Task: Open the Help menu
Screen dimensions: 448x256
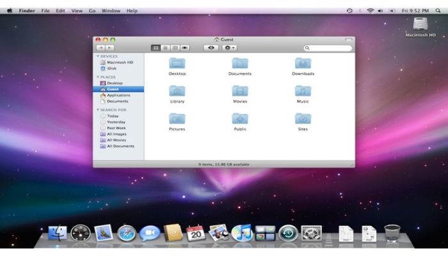Action: (132, 11)
